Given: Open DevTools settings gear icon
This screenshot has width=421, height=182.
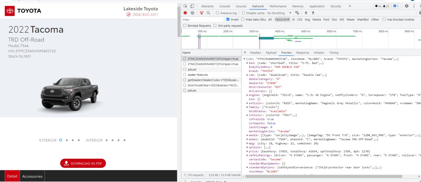Looking at the screenshot, I should tap(407, 6).
